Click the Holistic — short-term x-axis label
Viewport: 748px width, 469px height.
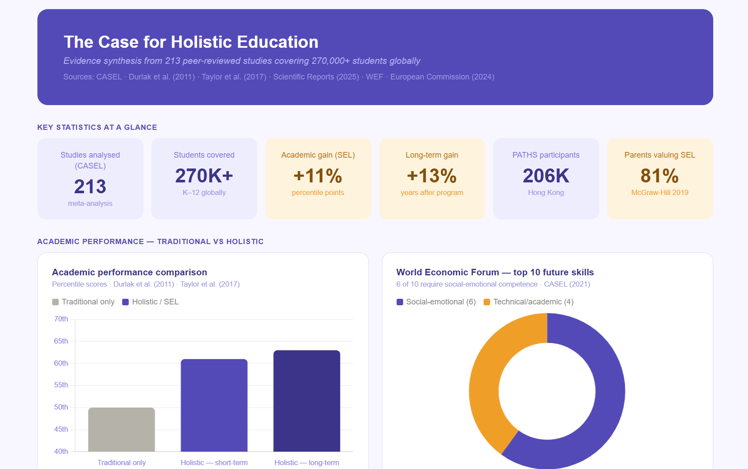pos(214,462)
